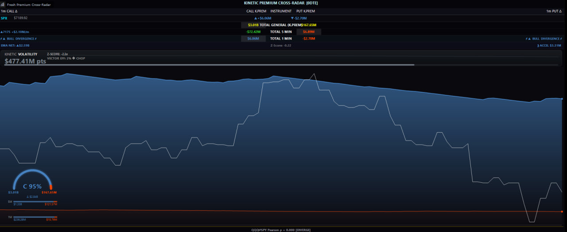Screen dimensions: 567x232
Task: Click the CALL K.PREM column header
Action: tap(256, 11)
